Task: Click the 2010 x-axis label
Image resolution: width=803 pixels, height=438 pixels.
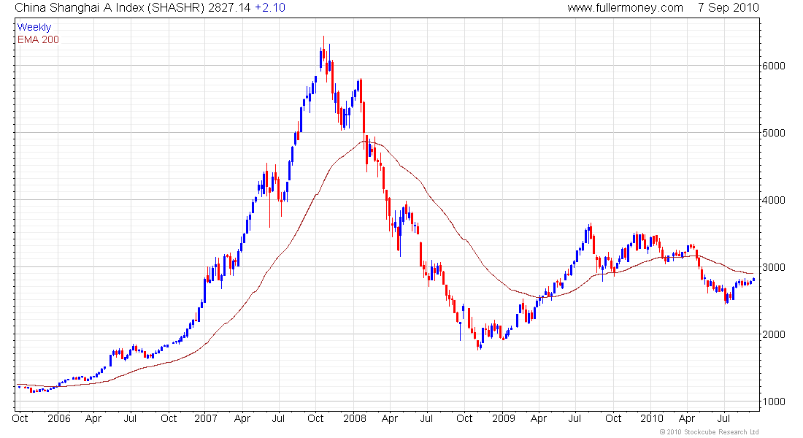Action: tap(651, 418)
